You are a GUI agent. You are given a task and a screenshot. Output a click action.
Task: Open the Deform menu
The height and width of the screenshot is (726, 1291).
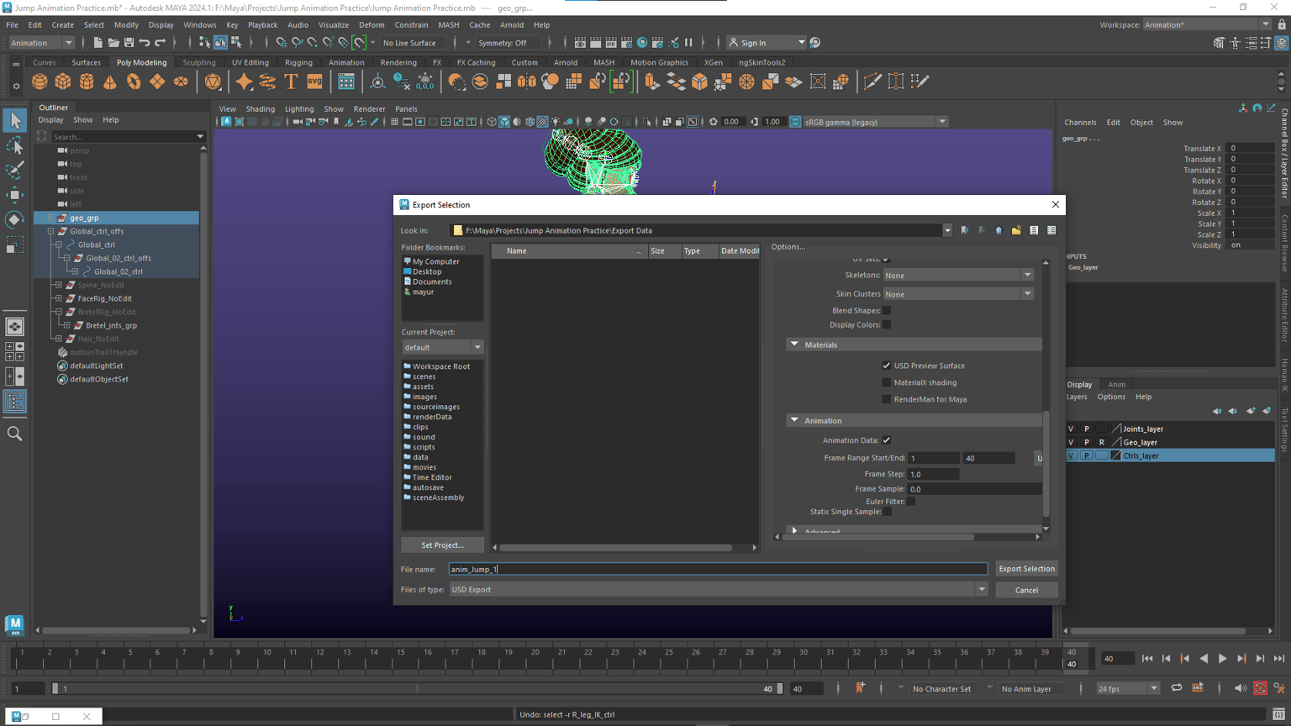371,25
